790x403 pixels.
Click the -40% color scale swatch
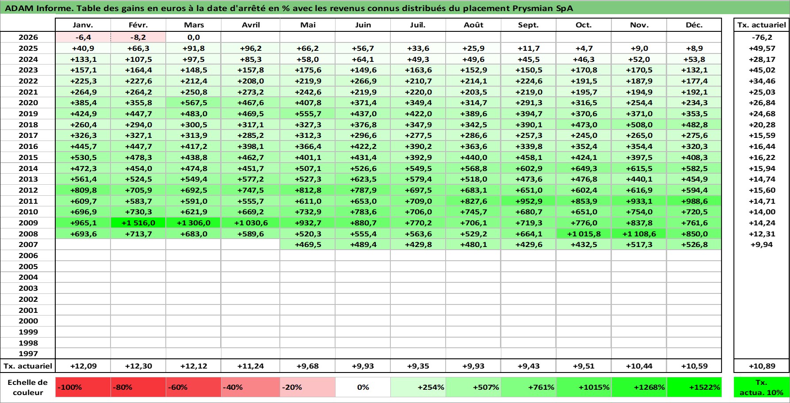coord(251,387)
